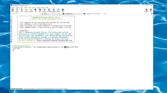
Task: Select the syam@graham.computecanada tab
Action: point(93,14)
